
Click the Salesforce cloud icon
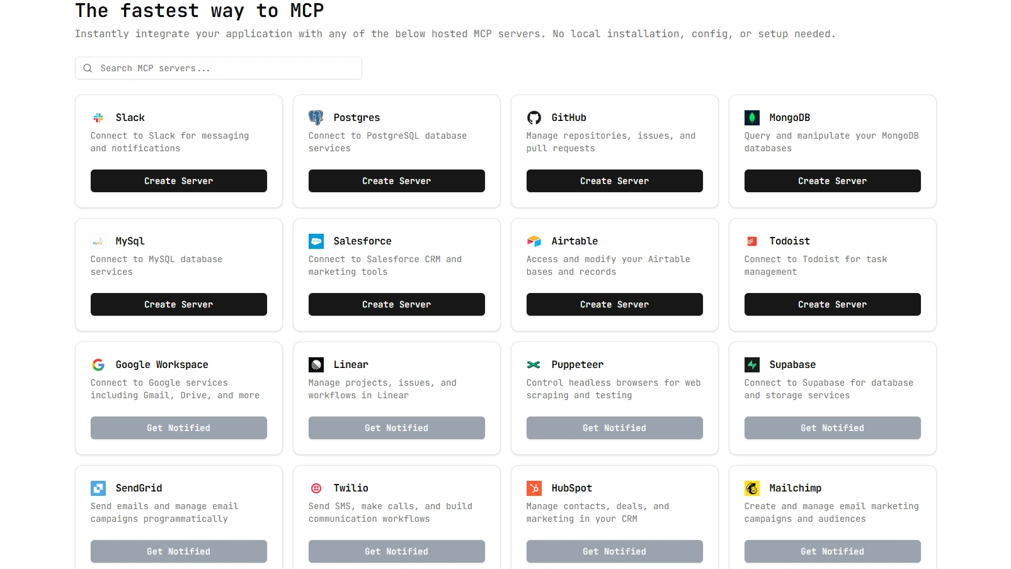tap(316, 241)
